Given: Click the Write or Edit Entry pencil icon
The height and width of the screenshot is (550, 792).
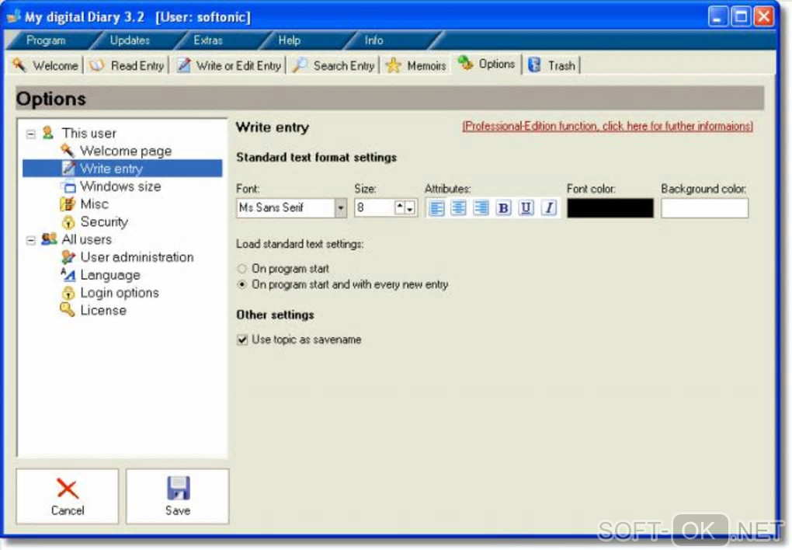Looking at the screenshot, I should click(x=184, y=65).
